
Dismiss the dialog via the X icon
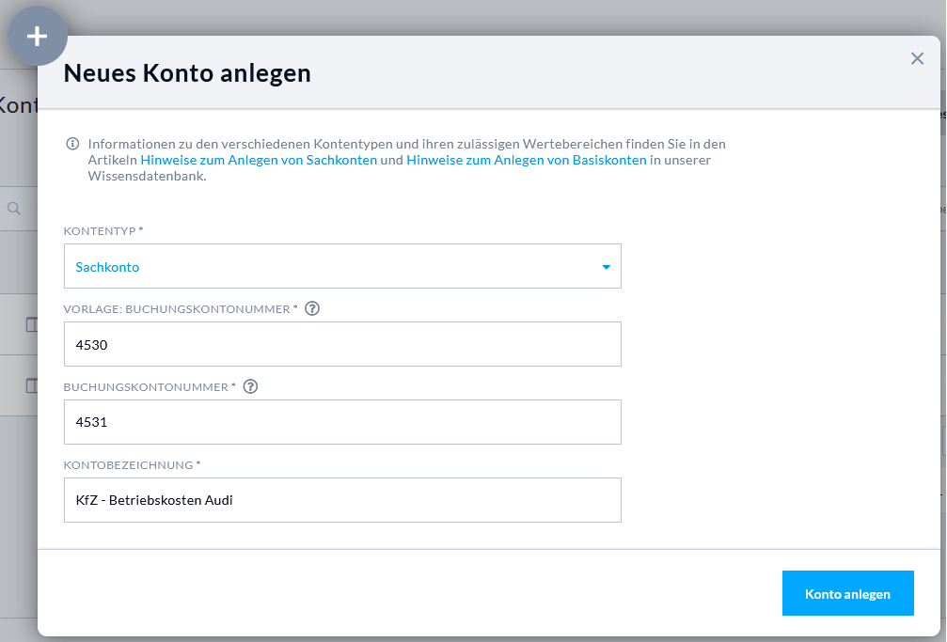coord(917,58)
